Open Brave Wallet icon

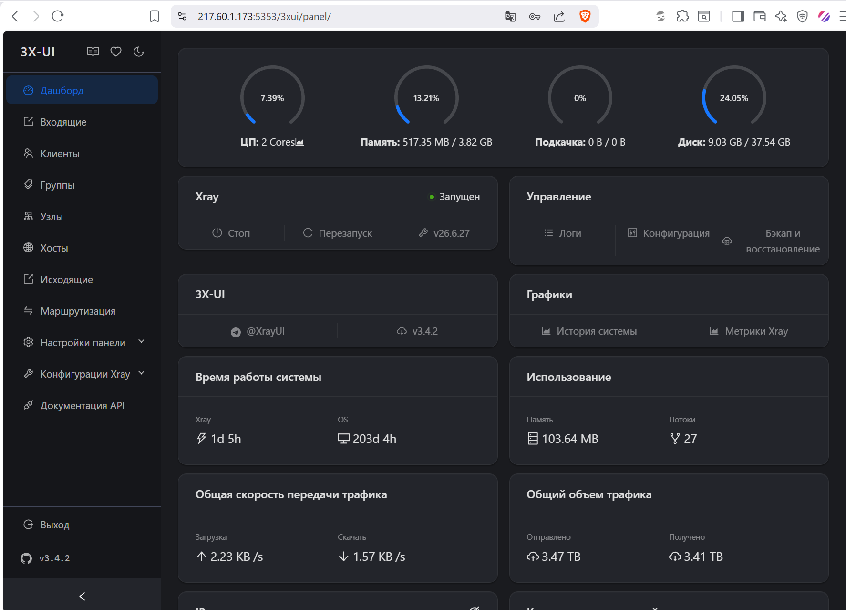tap(760, 16)
